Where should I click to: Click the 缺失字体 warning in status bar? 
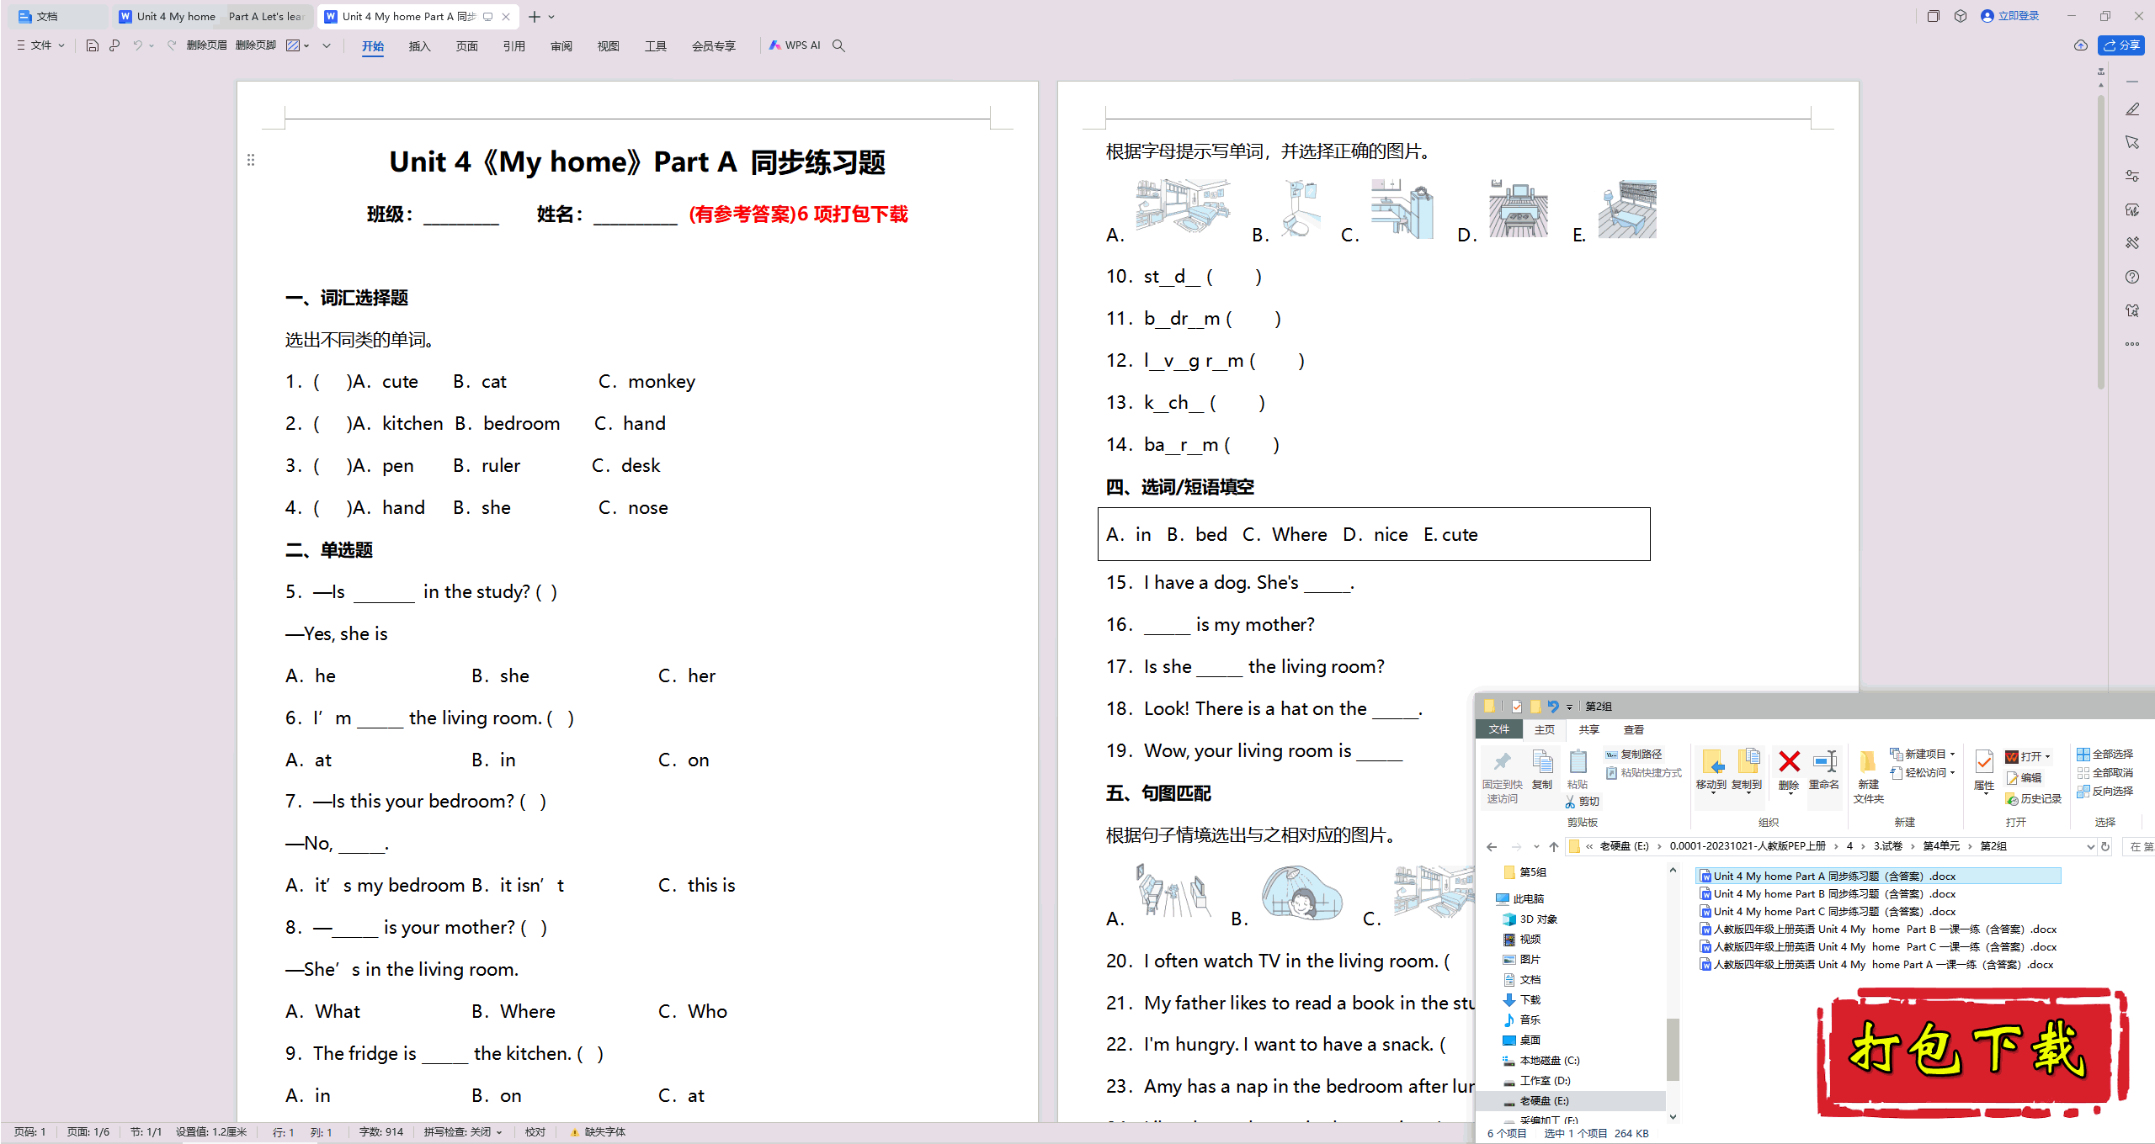[x=598, y=1132]
